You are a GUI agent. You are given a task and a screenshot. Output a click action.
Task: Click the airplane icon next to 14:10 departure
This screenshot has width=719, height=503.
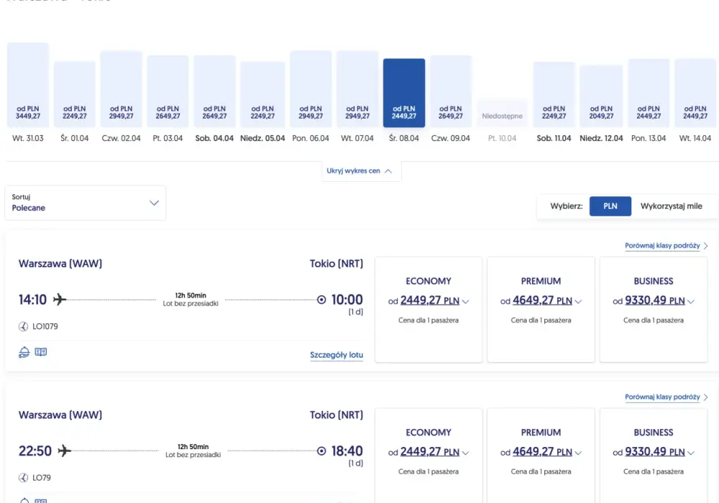[60, 300]
